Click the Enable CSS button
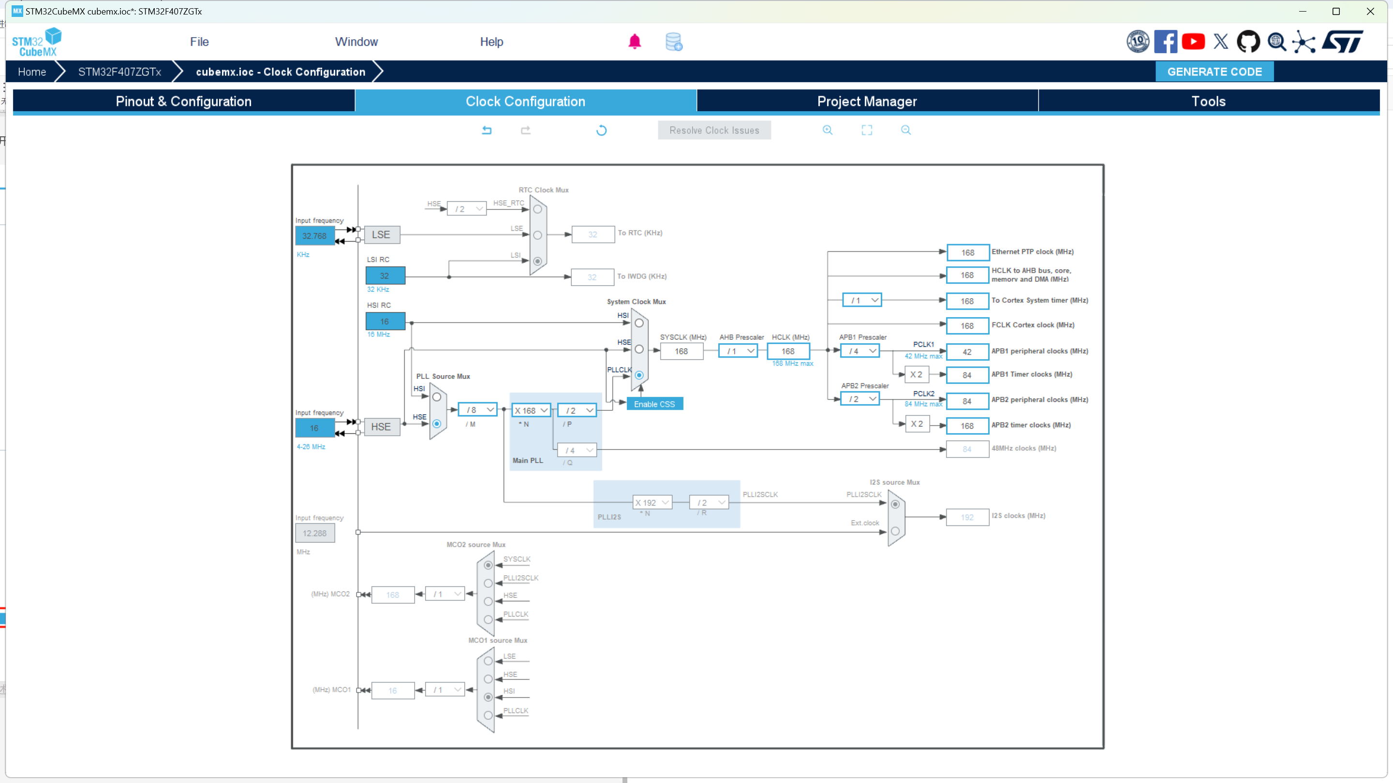 click(x=654, y=404)
